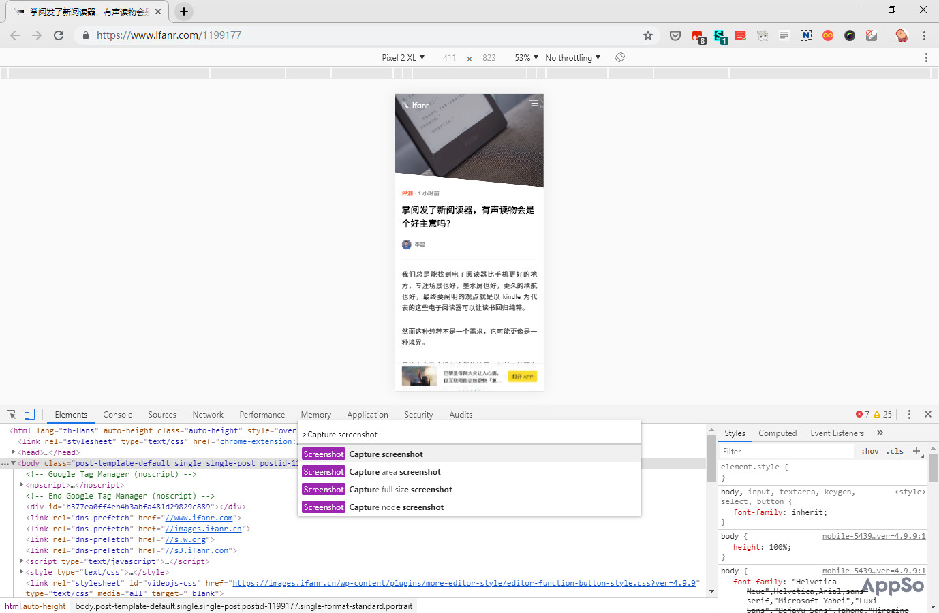The height and width of the screenshot is (613, 939).
Task: Select the inspect element cursor icon
Action: pos(11,414)
